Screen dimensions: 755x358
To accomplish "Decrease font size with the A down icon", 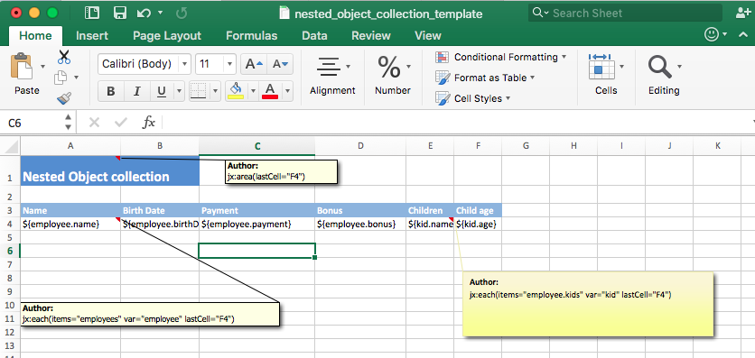I will click(280, 64).
